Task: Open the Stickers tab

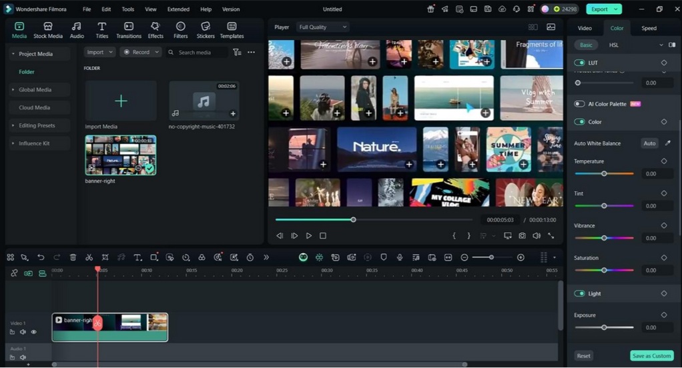Action: tap(206, 31)
